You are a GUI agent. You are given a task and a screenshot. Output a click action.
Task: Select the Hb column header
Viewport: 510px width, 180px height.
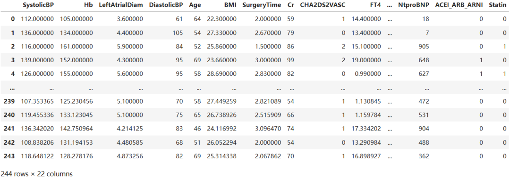88,5
